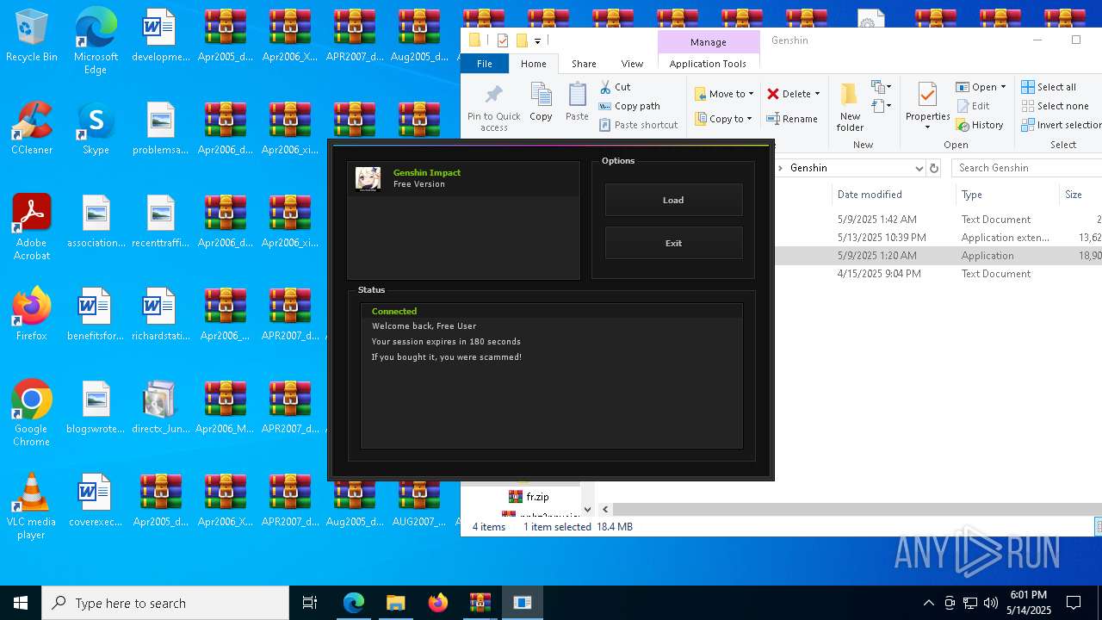Click the navigation pane scroll down arrow

[x=587, y=510]
